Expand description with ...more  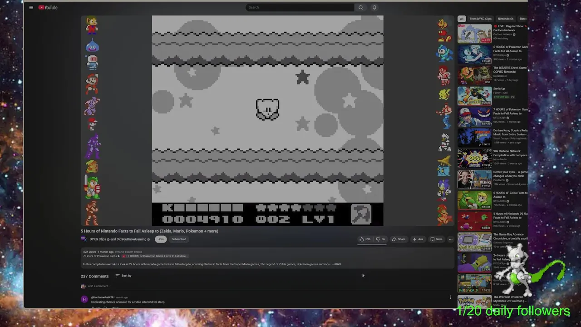point(337,264)
